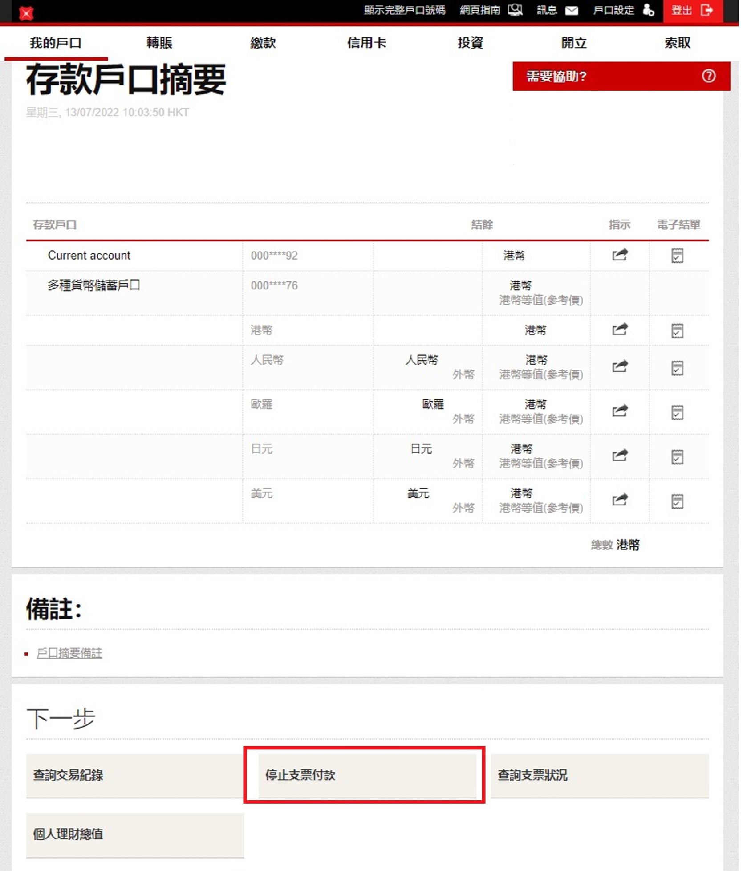This screenshot has width=743, height=871.
Task: Open e-statement icon in 港幣 sub-account row
Action: click(677, 330)
